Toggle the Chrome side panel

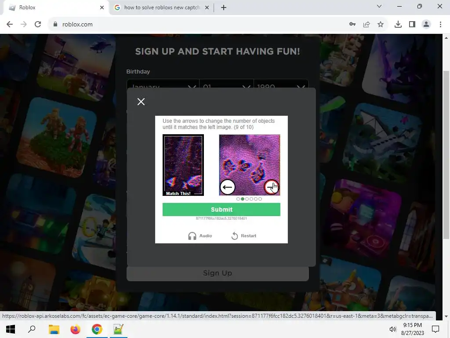tap(412, 25)
